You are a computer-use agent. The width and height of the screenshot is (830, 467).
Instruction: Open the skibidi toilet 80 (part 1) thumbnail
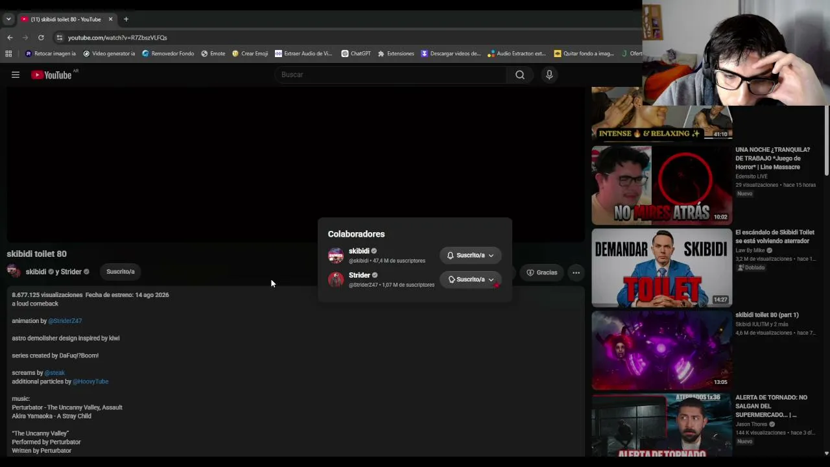(661, 350)
